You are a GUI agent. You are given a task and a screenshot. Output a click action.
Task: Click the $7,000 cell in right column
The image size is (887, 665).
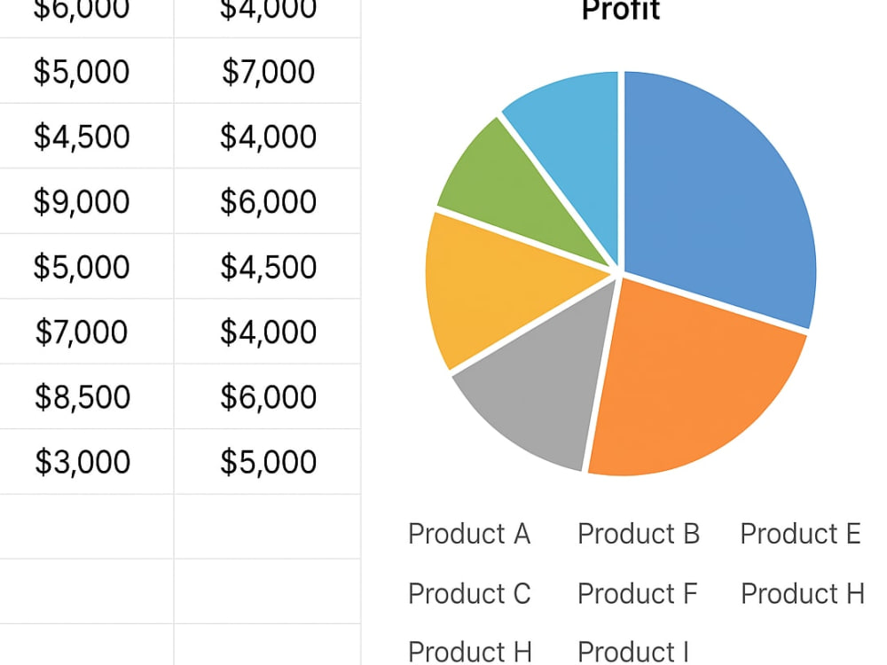click(x=268, y=71)
